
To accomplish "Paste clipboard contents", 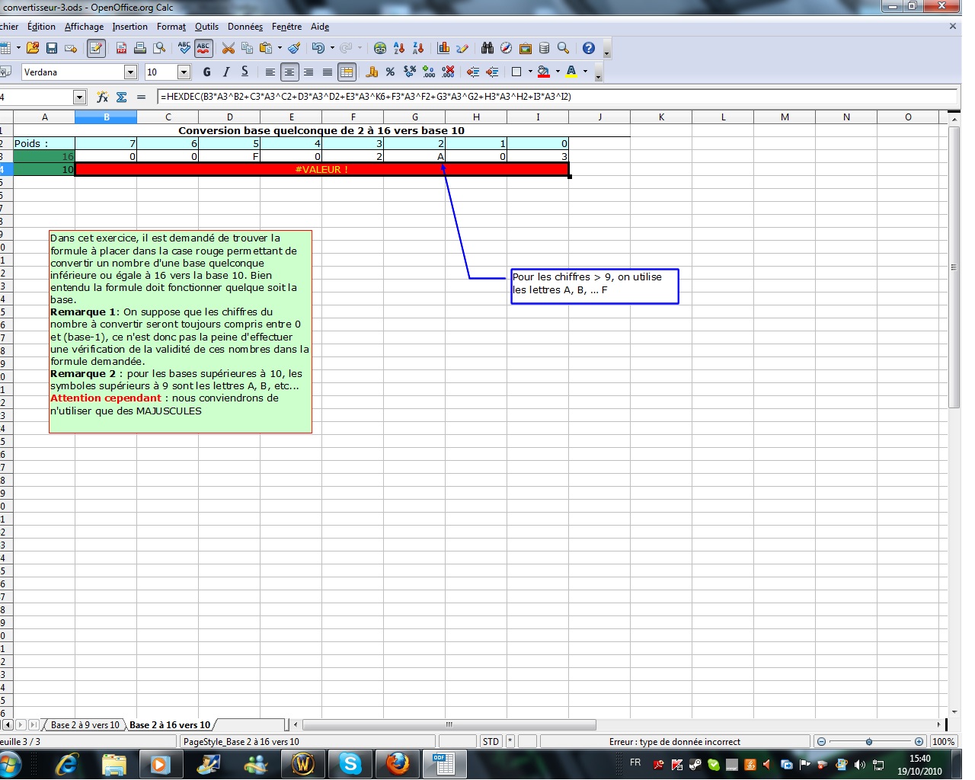I will pos(265,48).
